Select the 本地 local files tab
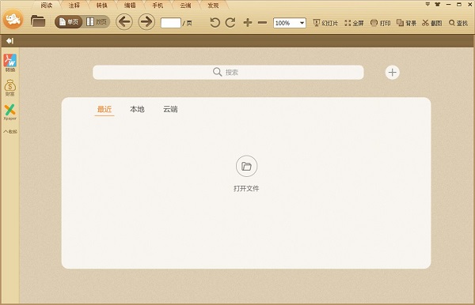The height and width of the screenshot is (305, 475). coord(137,109)
